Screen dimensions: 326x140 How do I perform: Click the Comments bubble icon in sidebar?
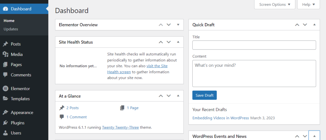[x=5, y=75]
